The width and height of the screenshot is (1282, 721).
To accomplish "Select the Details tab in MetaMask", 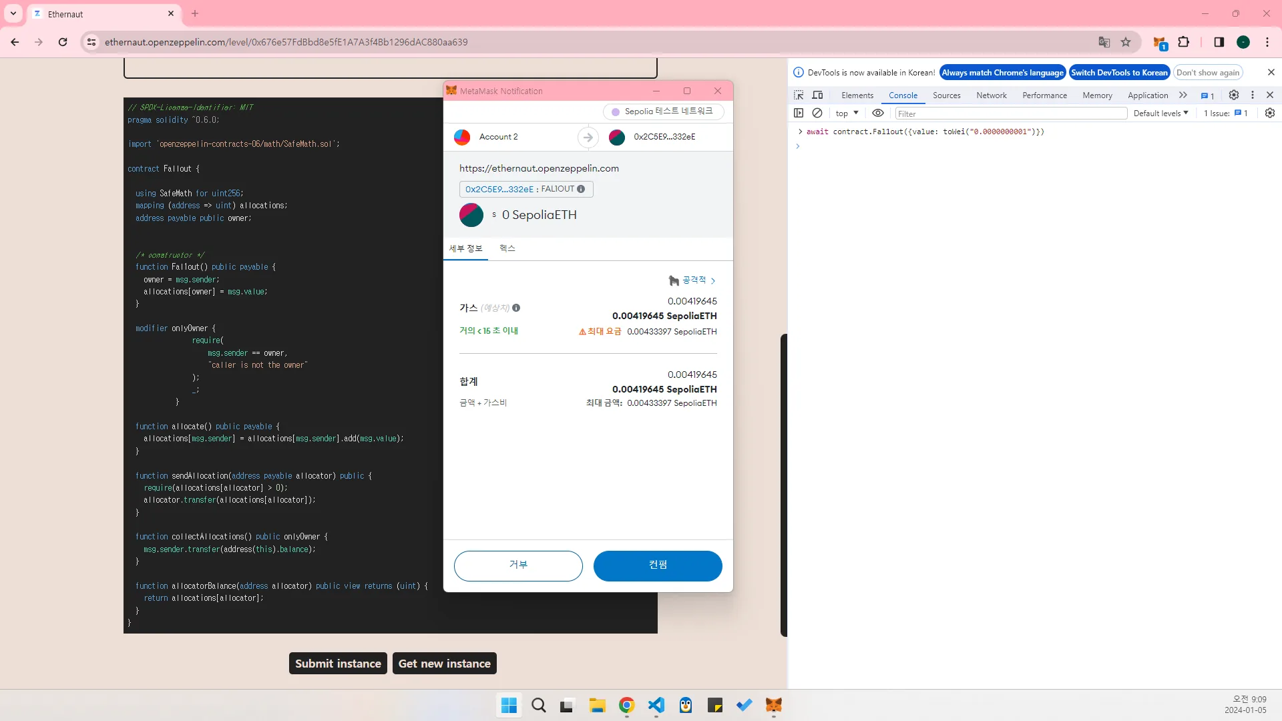I will (465, 248).
